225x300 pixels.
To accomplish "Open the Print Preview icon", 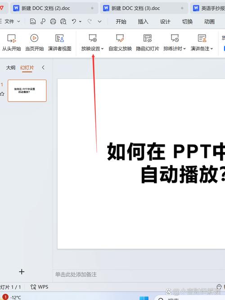I will [x=63, y=22].
